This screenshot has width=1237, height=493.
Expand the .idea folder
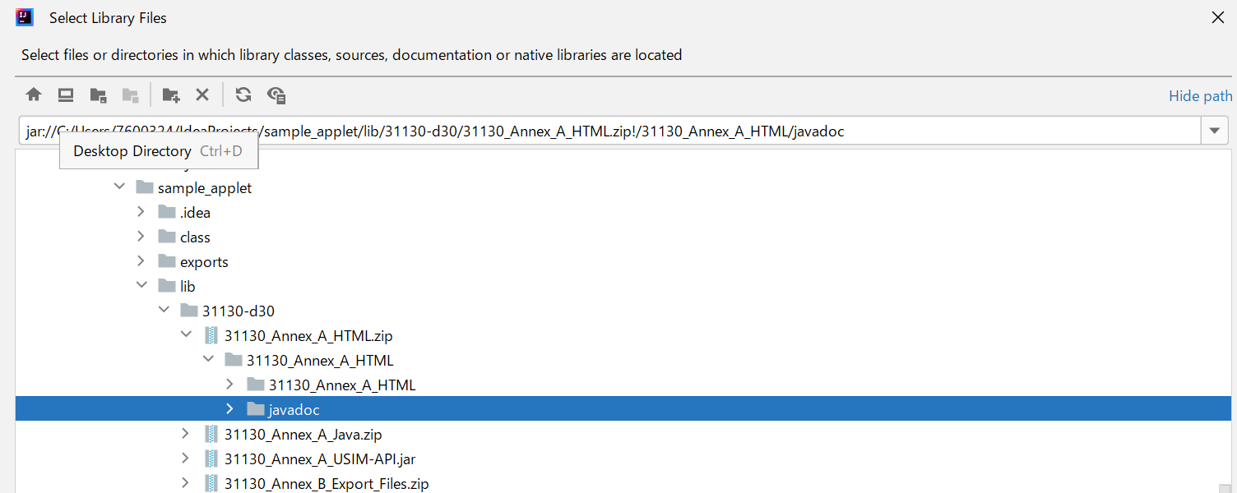pyautogui.click(x=141, y=212)
